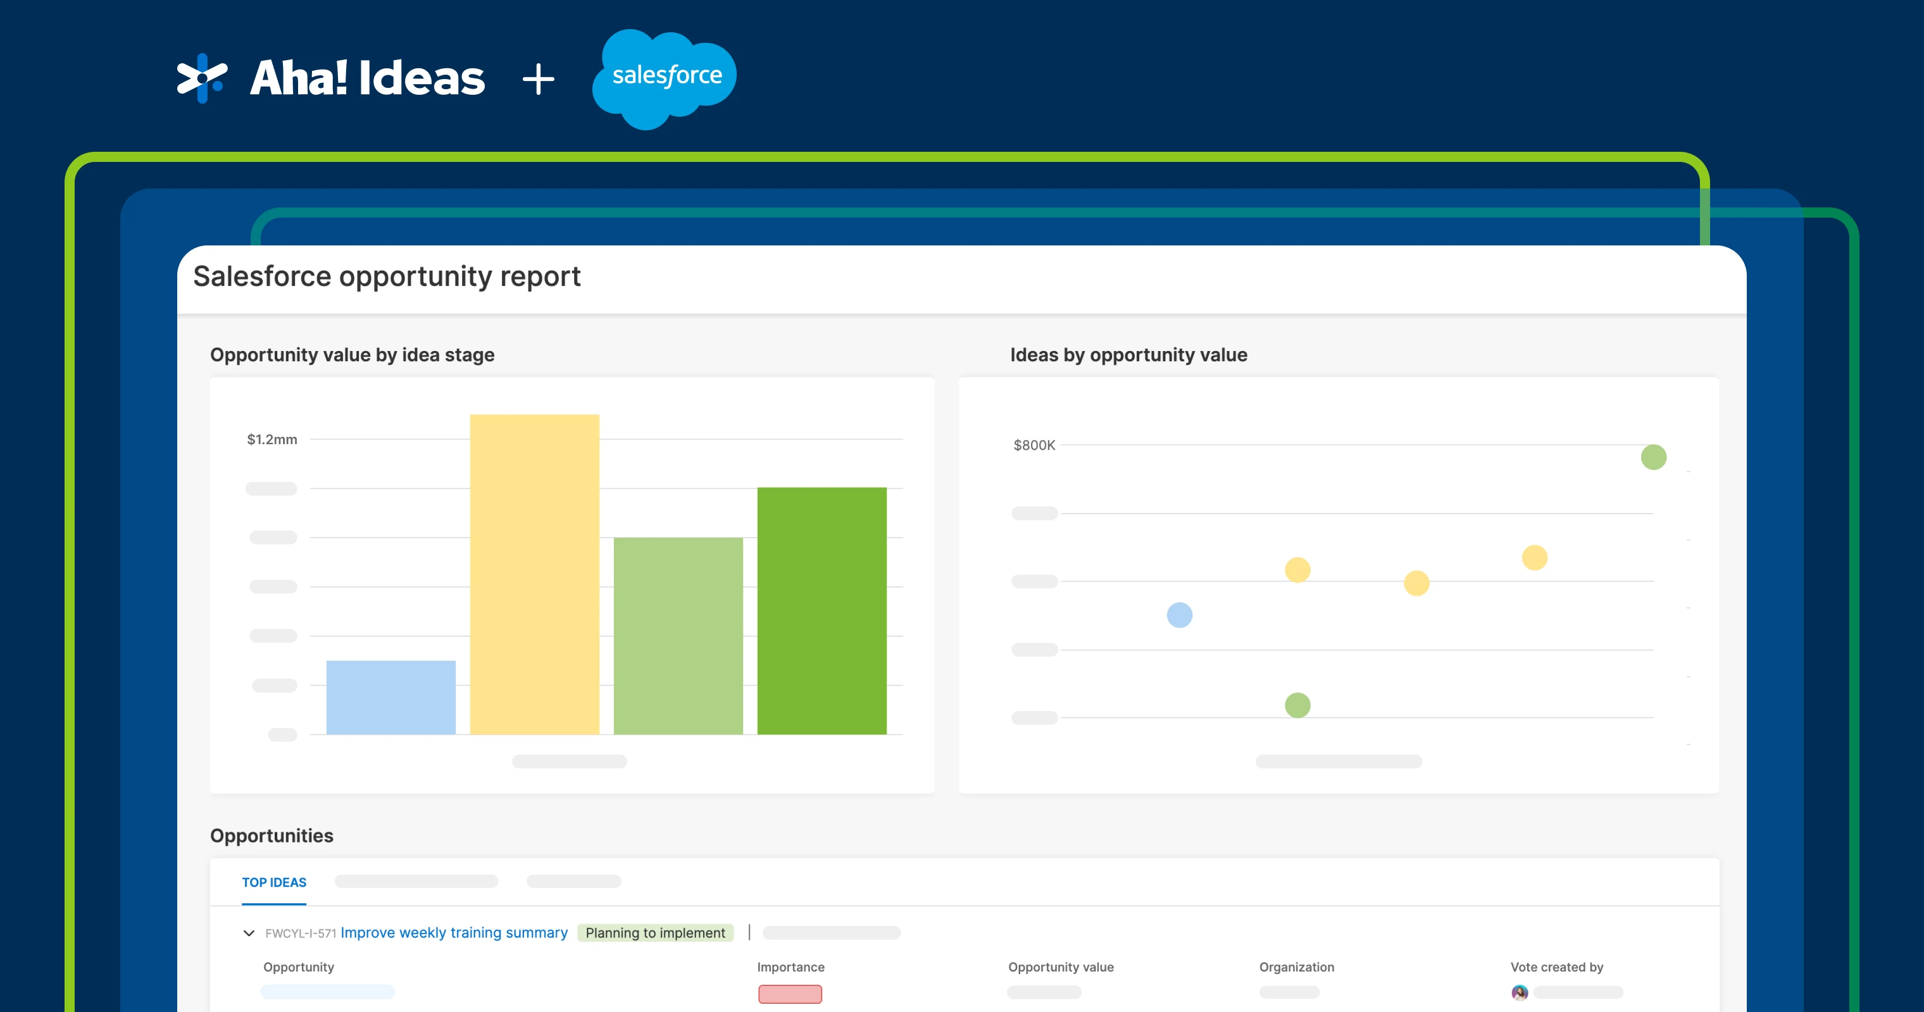Screen dimensions: 1924x1012
Task: Click the dark green bar in chart
Action: [821, 610]
